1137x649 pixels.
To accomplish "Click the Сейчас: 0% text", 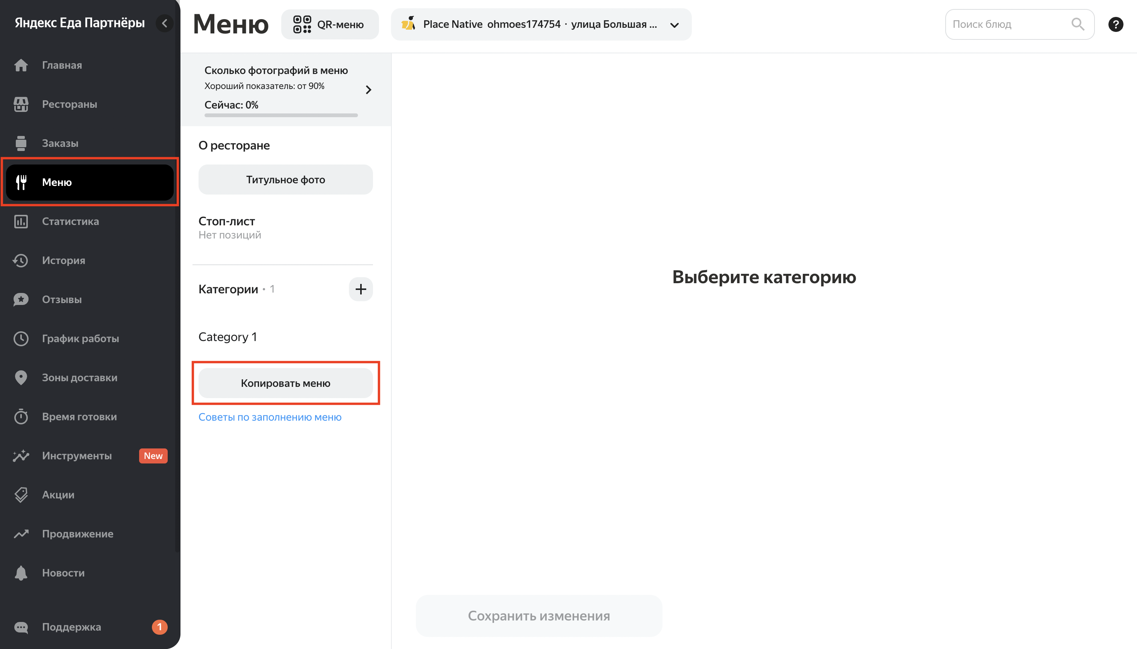I will coord(232,105).
